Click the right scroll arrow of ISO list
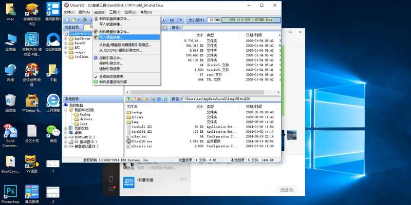The image size is (411, 205). (278, 92)
